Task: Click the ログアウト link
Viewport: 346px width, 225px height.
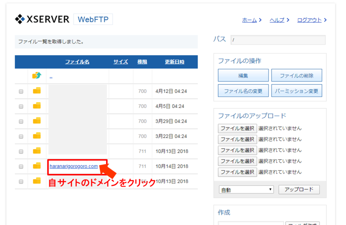Action: [310, 20]
